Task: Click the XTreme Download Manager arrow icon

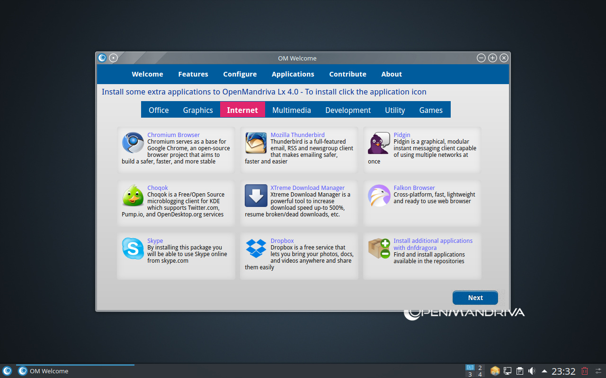Action: coord(256,196)
